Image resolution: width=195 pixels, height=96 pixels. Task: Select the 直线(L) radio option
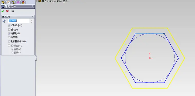(x=12, y=52)
